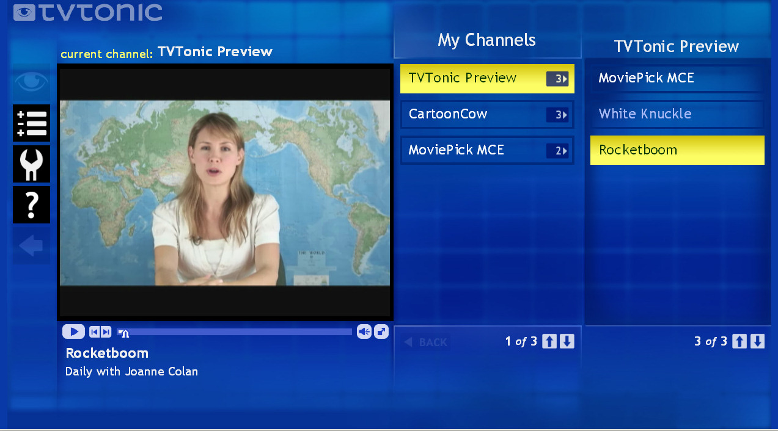Expand MoviePick MCE's 2 items arrow
The height and width of the screenshot is (431, 778).
(557, 151)
